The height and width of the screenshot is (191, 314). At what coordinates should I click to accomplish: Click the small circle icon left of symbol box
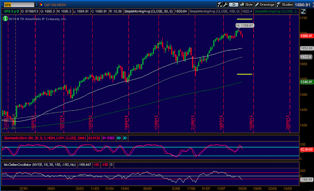pyautogui.click(x=2, y=4)
